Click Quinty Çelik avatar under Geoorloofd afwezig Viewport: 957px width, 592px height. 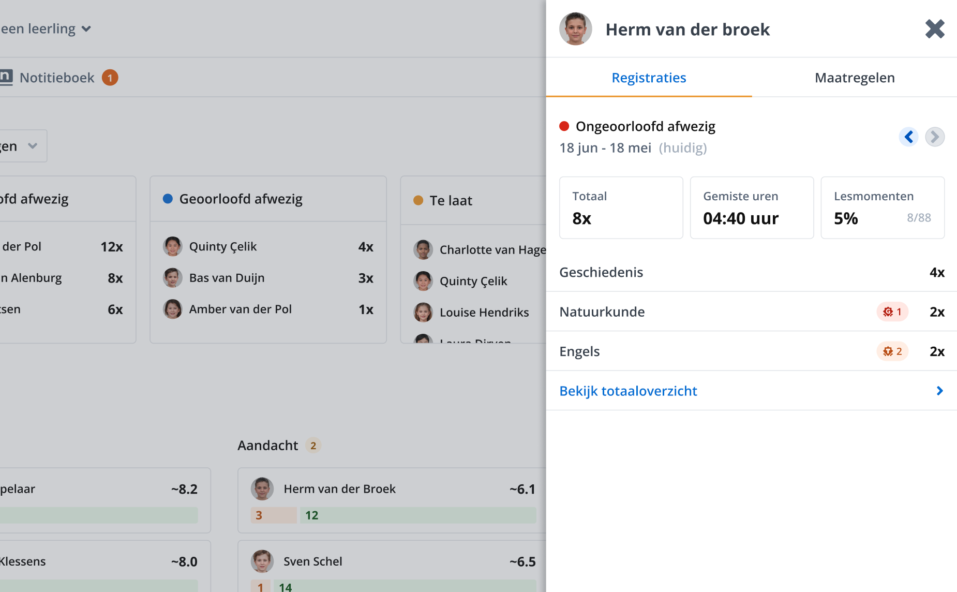tap(172, 246)
